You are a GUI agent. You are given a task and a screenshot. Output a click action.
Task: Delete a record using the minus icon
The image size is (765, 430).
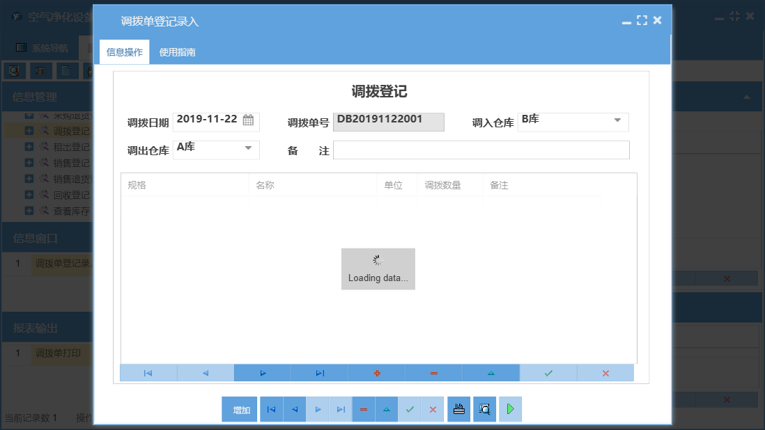tap(433, 373)
